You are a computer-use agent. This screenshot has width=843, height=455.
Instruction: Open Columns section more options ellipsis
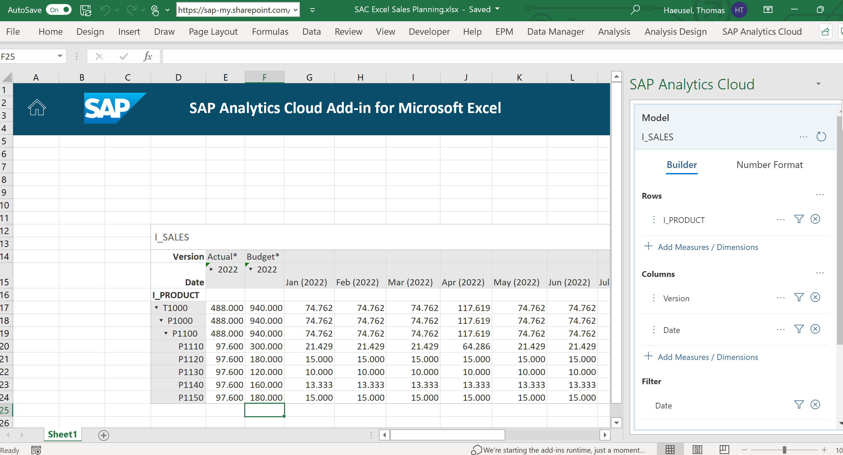pyautogui.click(x=820, y=273)
